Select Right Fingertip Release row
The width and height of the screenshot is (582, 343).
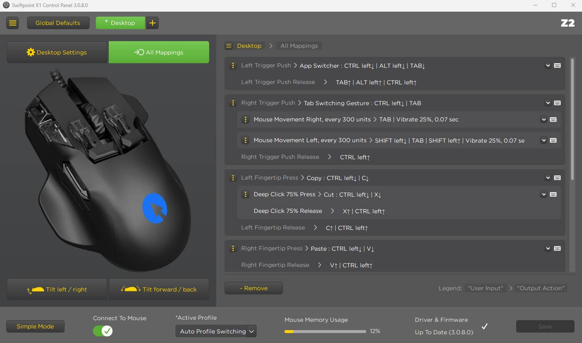click(x=395, y=265)
